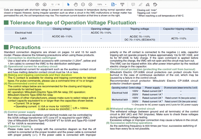The width and height of the screenshot is (201, 139).
Task: Click the Precautions section heading
Action: pyautogui.click(x=25, y=47)
